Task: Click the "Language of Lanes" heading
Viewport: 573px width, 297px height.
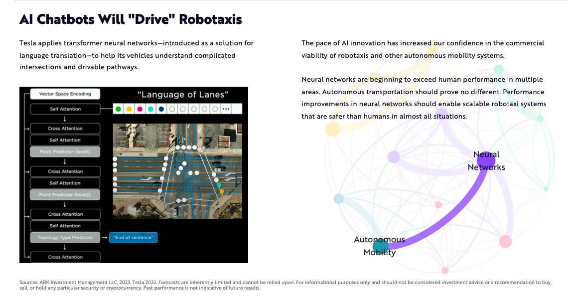Action: point(183,95)
